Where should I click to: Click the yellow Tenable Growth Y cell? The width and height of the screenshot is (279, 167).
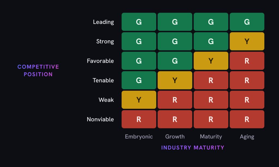(175, 80)
